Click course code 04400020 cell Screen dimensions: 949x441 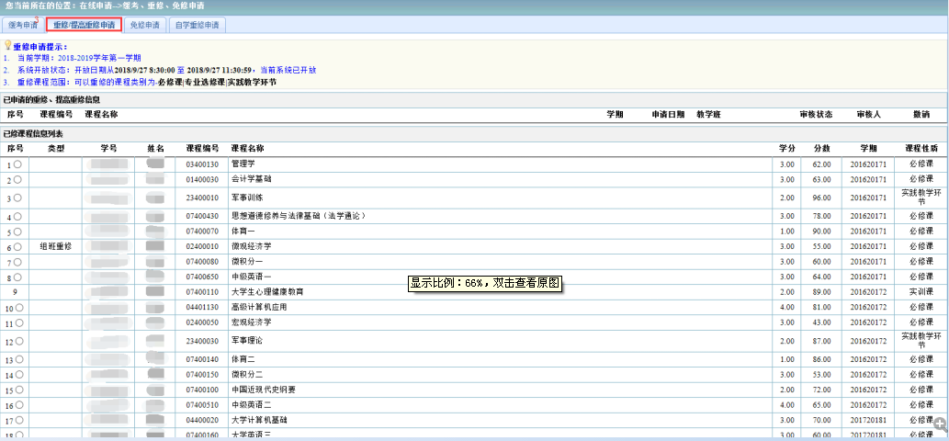[x=202, y=420]
